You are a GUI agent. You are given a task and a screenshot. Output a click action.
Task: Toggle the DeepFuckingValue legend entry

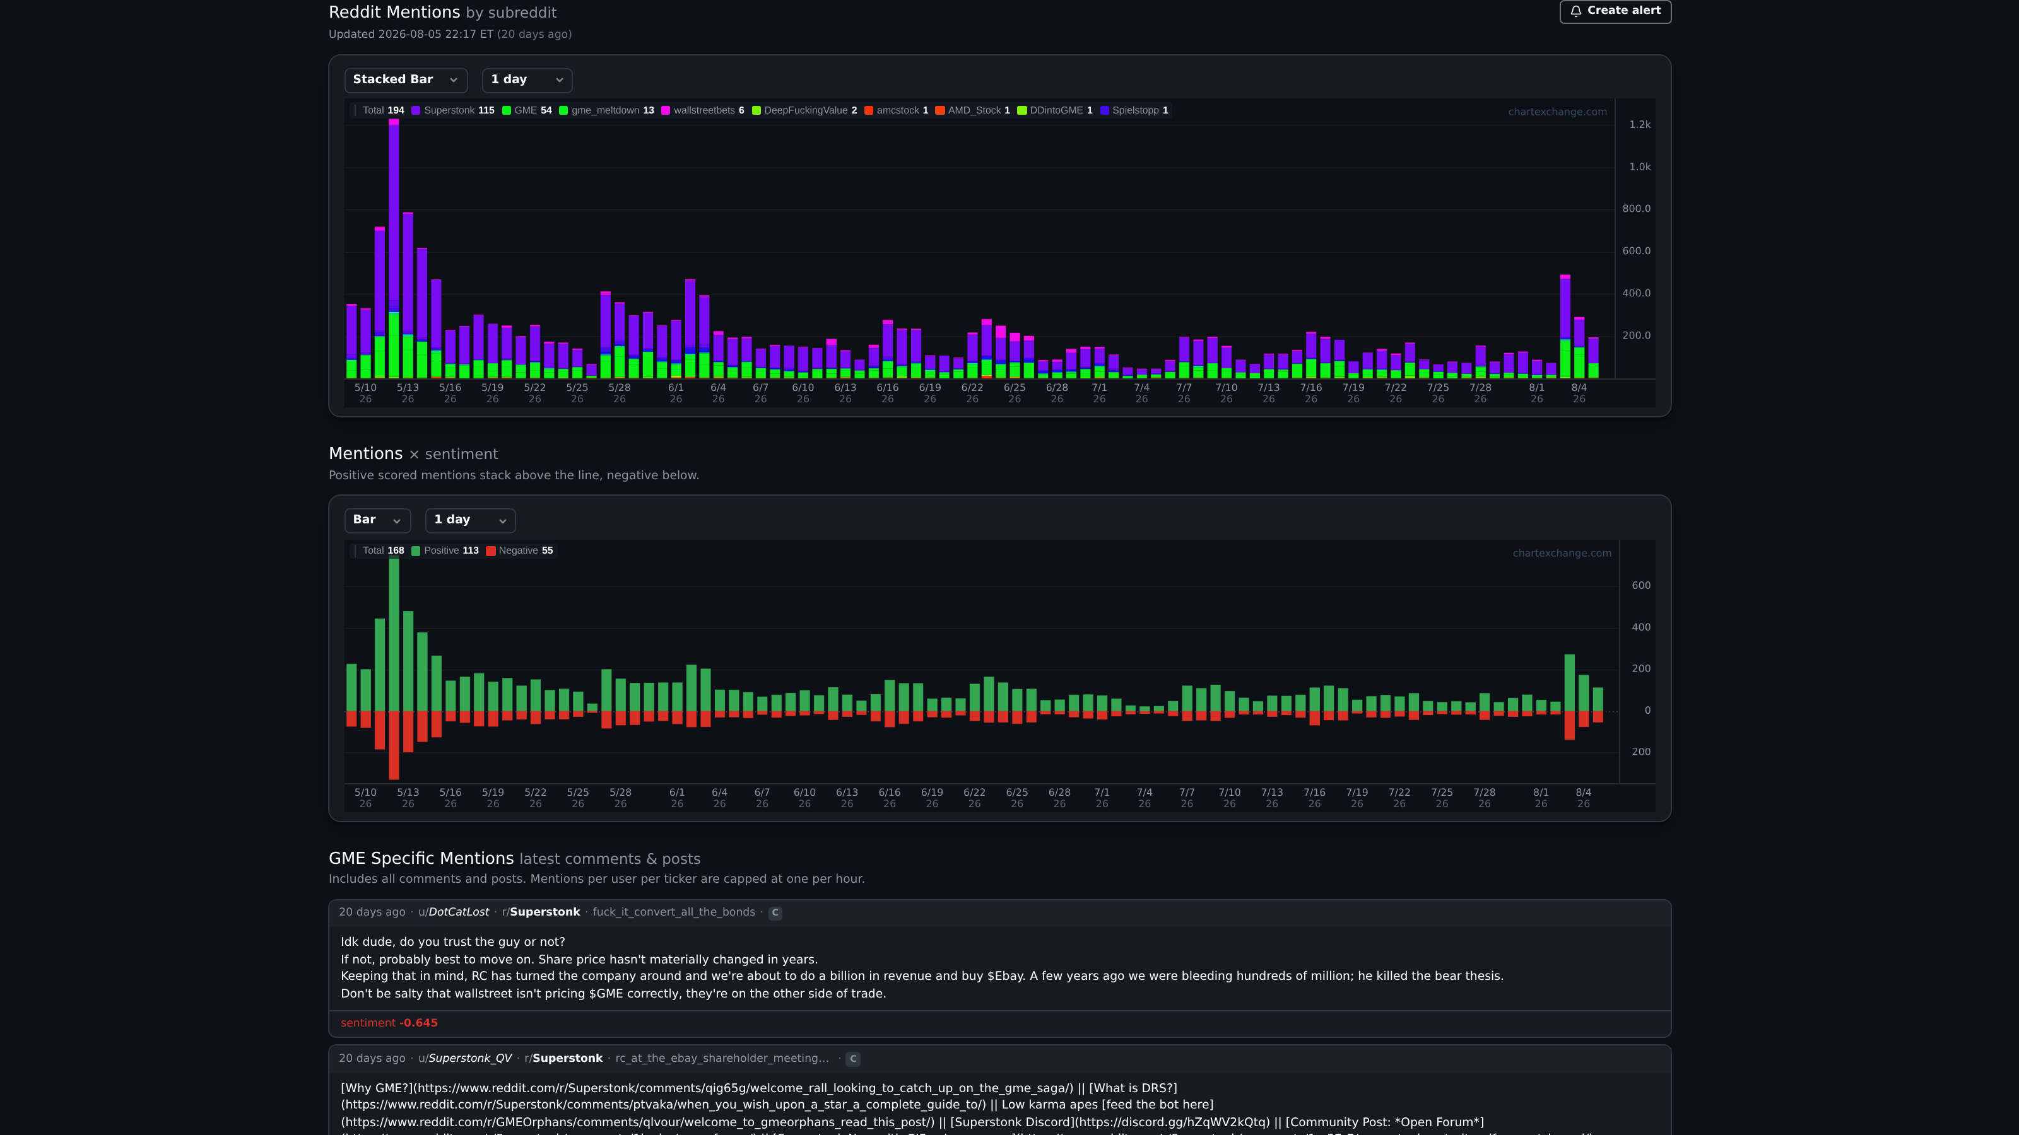(804, 110)
